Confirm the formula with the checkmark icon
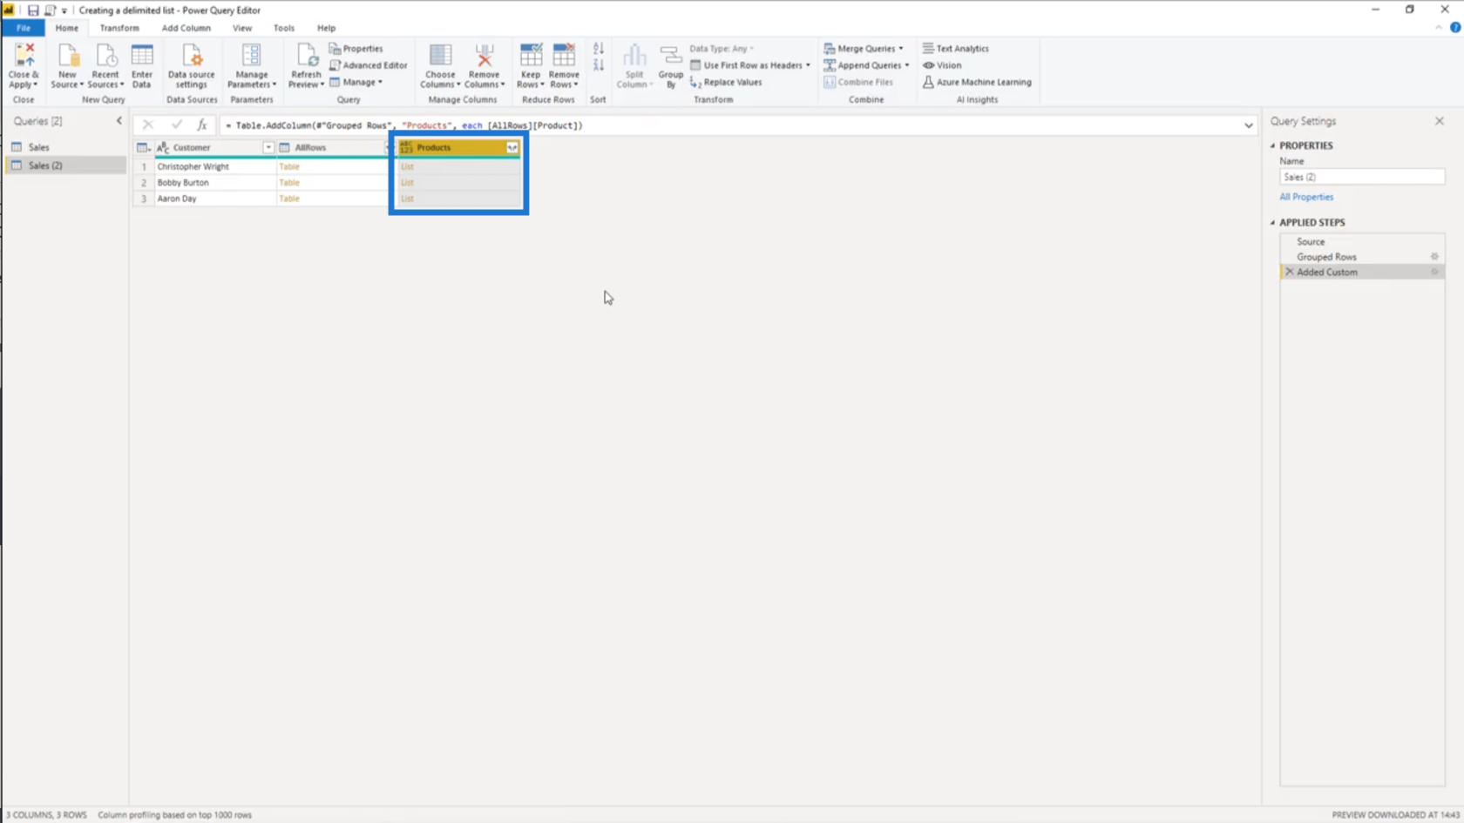The width and height of the screenshot is (1464, 823). coord(177,125)
